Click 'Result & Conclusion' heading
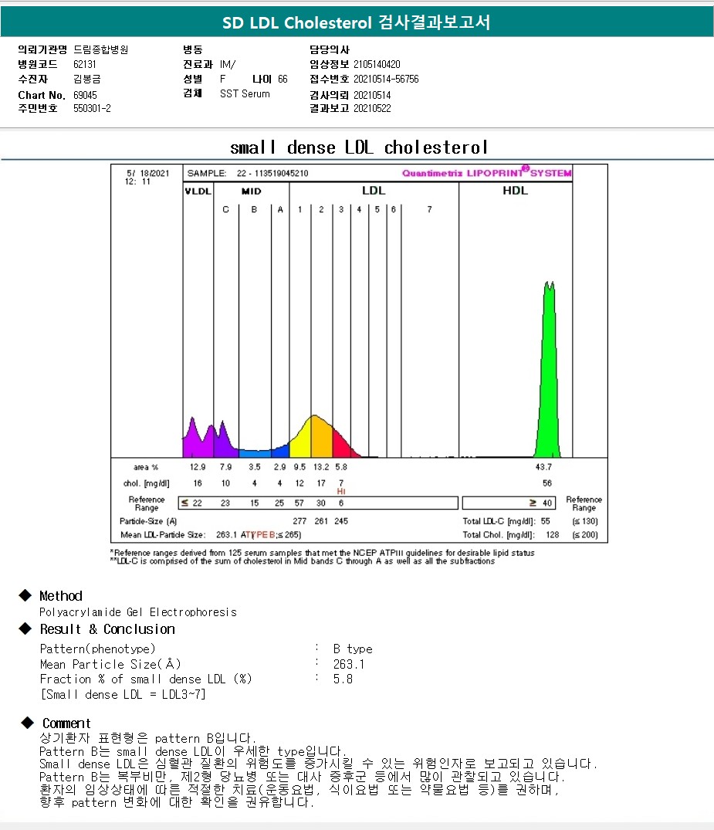This screenshot has height=830, width=714. coord(107,629)
